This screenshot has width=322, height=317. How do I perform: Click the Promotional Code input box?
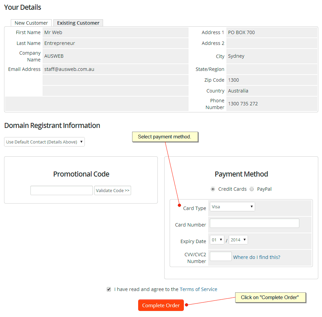(61, 190)
